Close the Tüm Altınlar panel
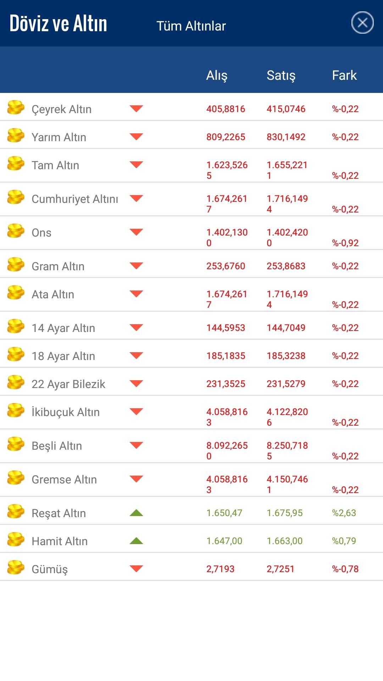Image resolution: width=383 pixels, height=681 pixels. (x=362, y=23)
